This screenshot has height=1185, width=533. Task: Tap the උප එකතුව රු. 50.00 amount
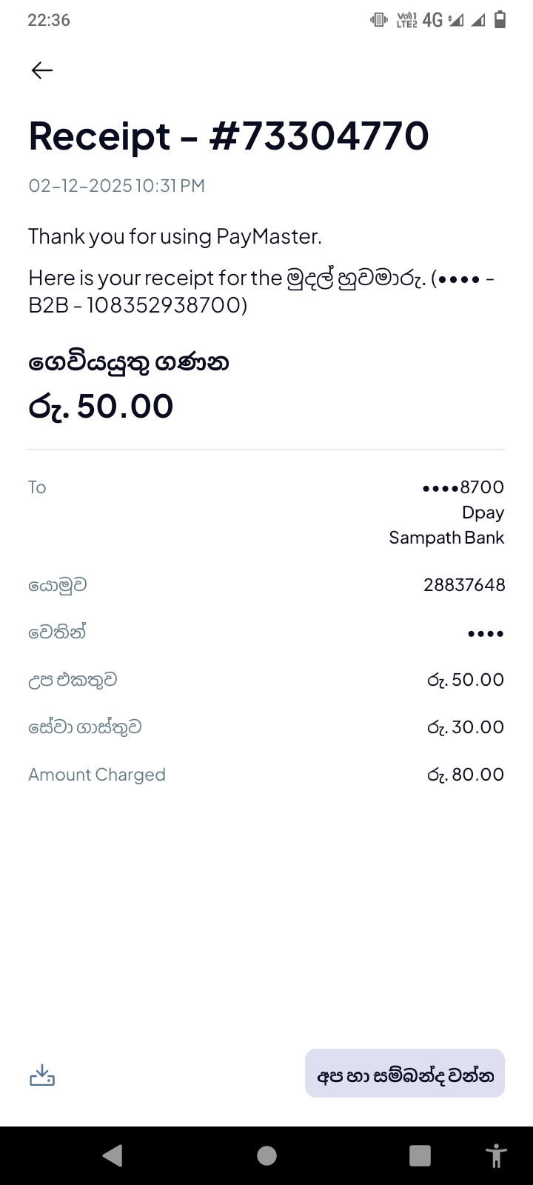466,680
